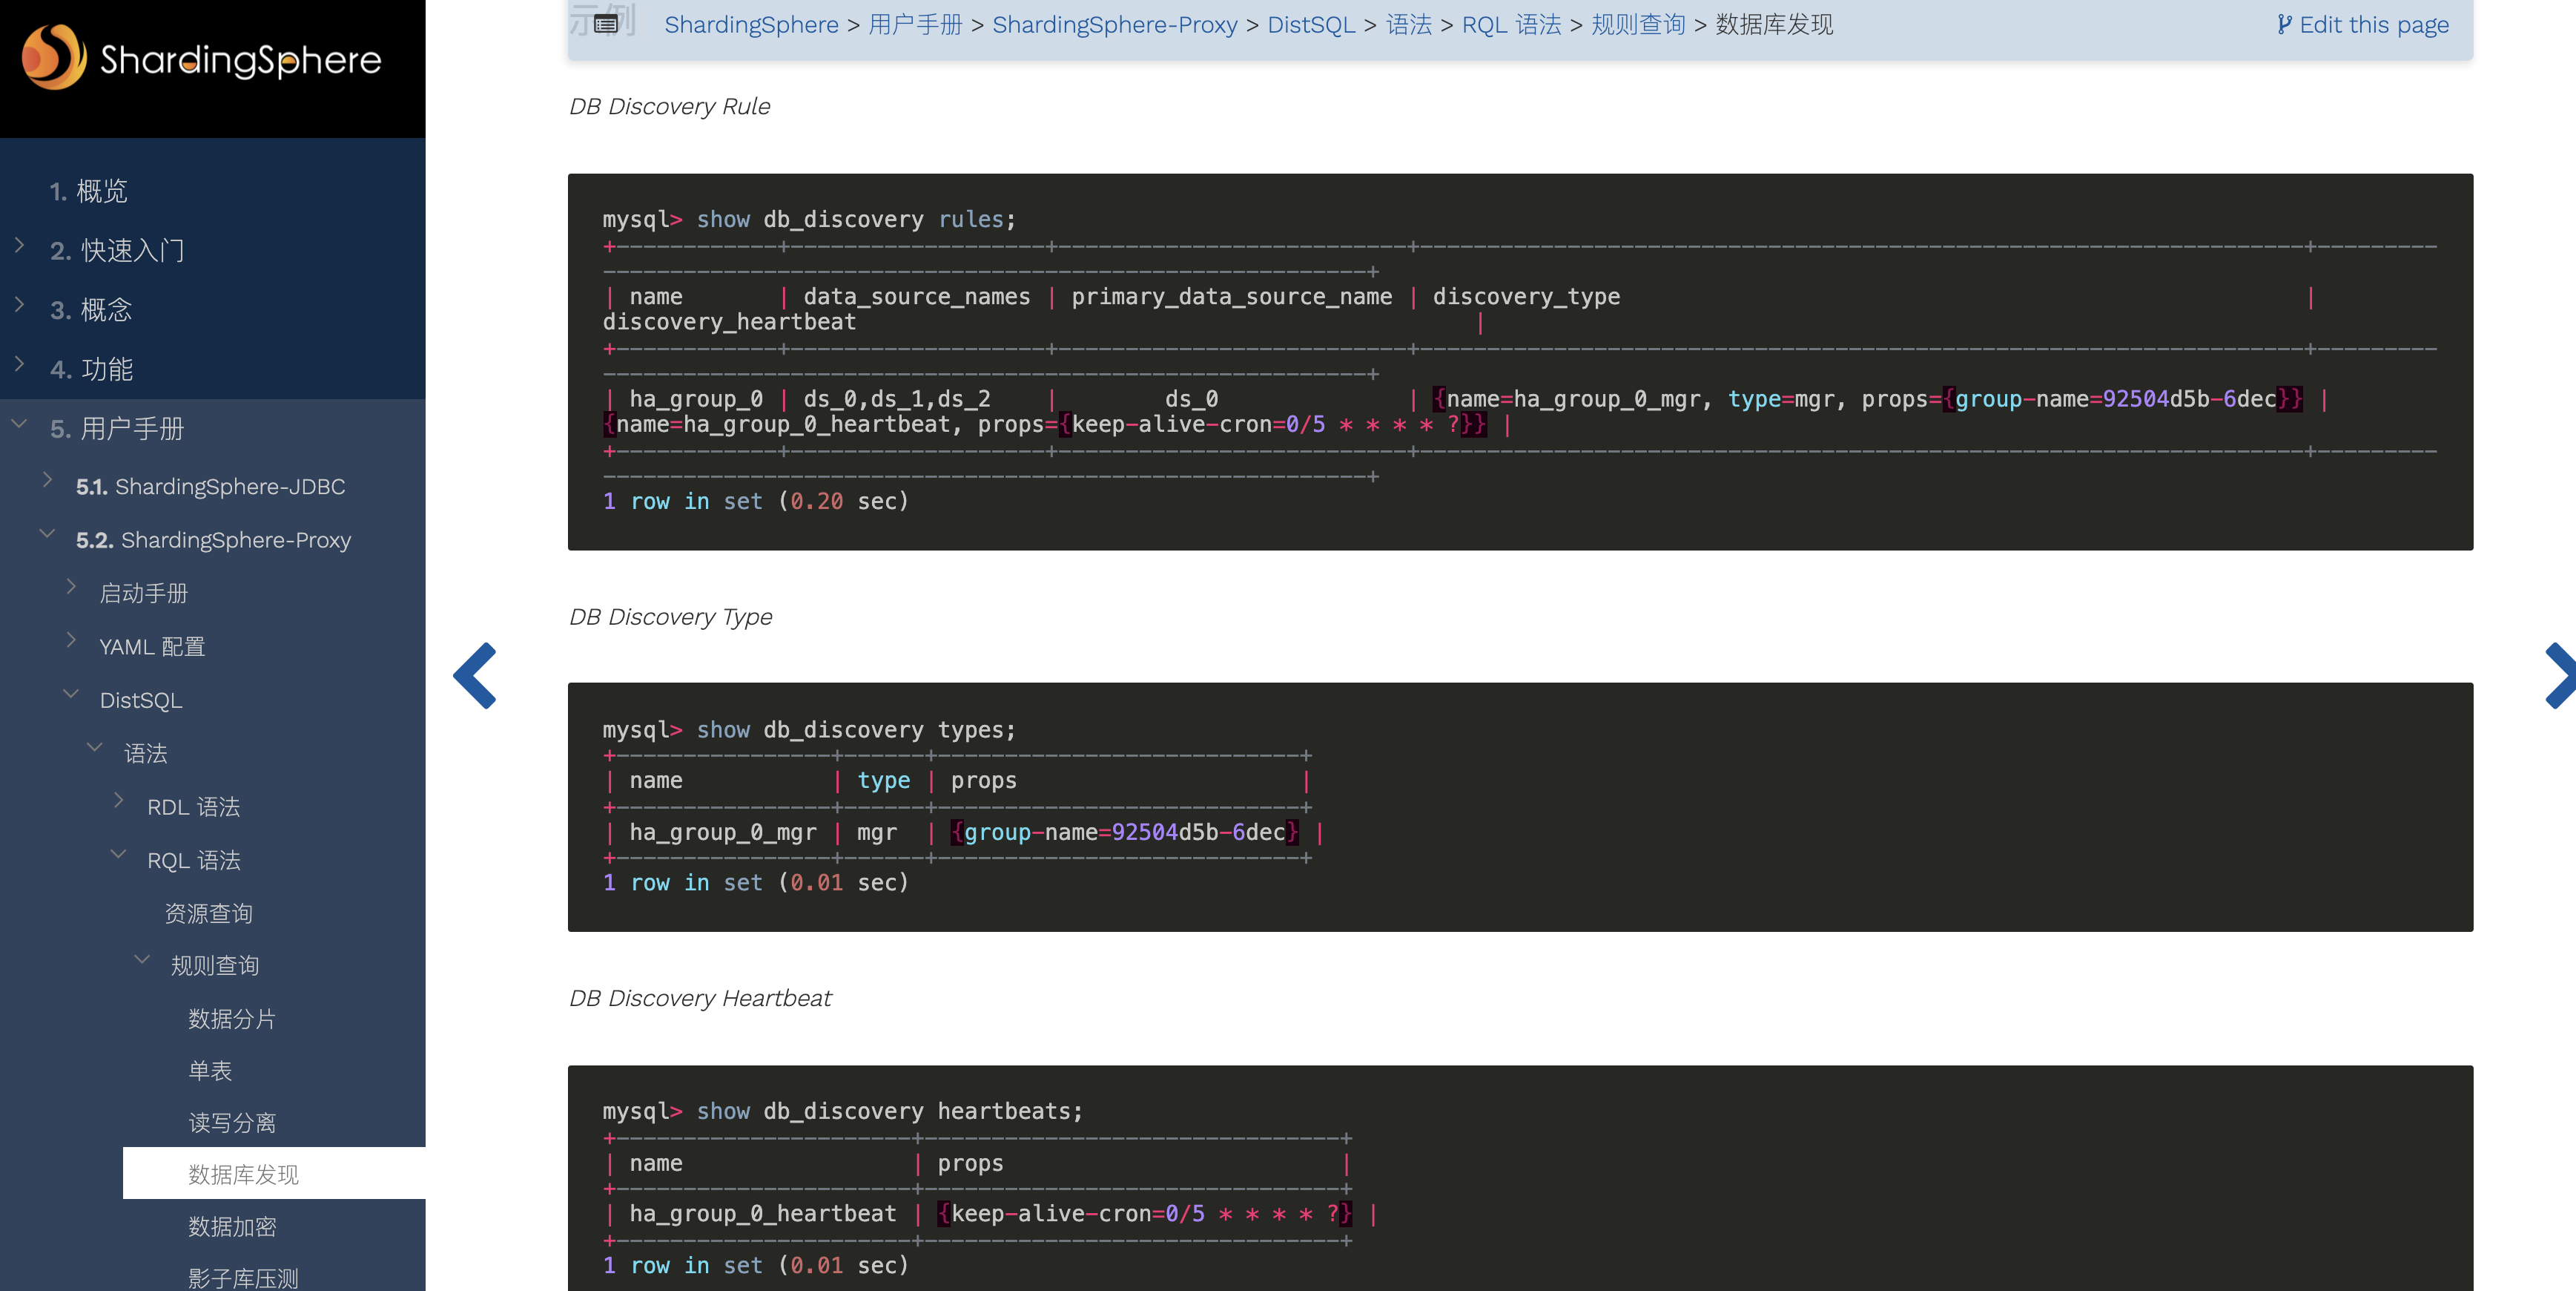Screen dimensions: 2576x1291
Task: Open 影子库压测 in sidebar
Action: click(243, 1278)
